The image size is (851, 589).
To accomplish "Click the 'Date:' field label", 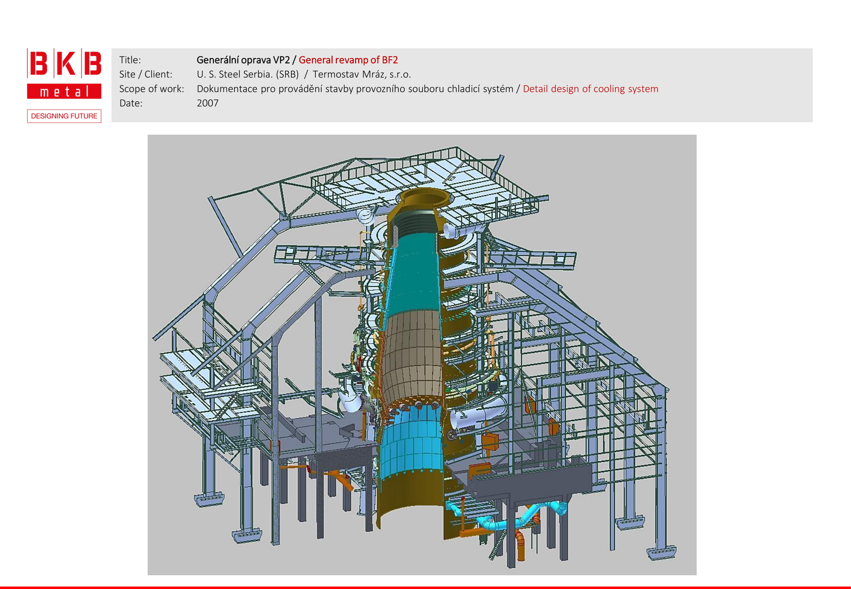I will click(x=131, y=103).
